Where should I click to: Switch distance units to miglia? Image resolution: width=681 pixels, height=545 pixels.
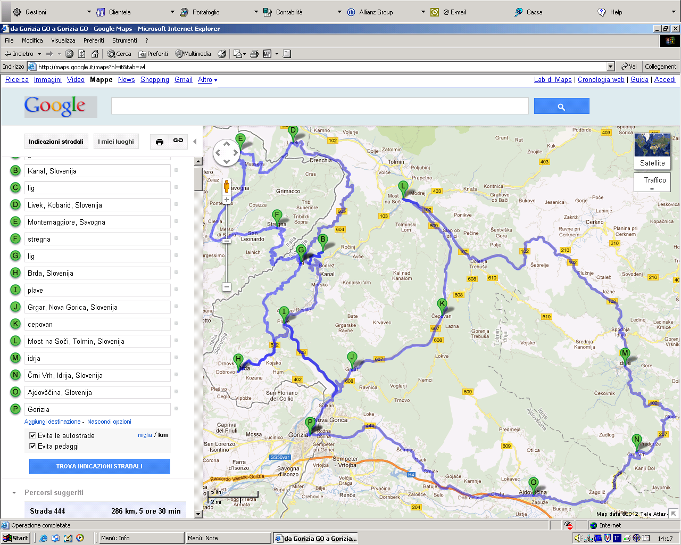[145, 435]
